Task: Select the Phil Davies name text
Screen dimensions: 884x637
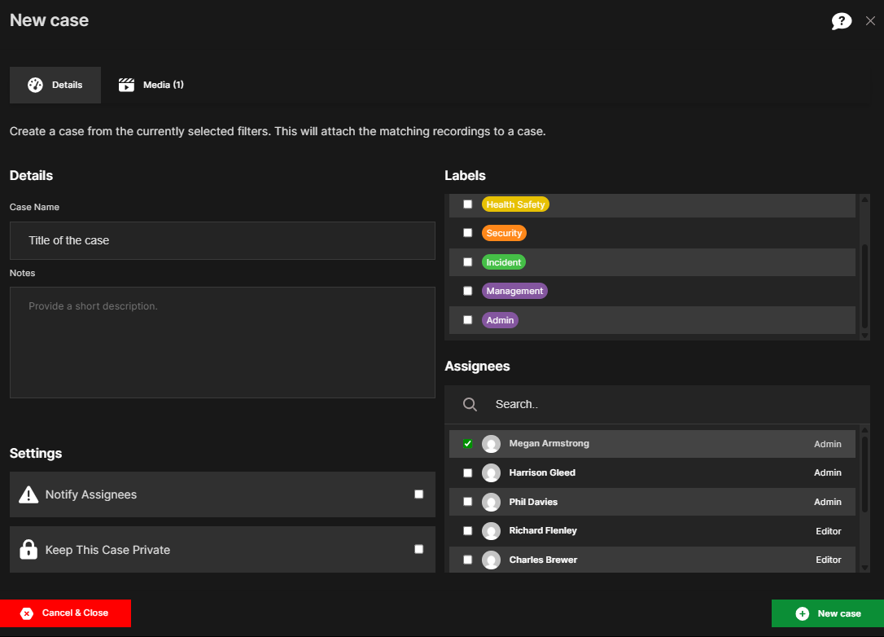Action: pos(533,502)
